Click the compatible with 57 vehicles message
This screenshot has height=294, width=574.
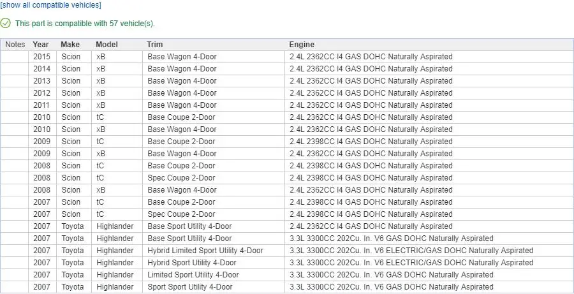[x=85, y=24]
